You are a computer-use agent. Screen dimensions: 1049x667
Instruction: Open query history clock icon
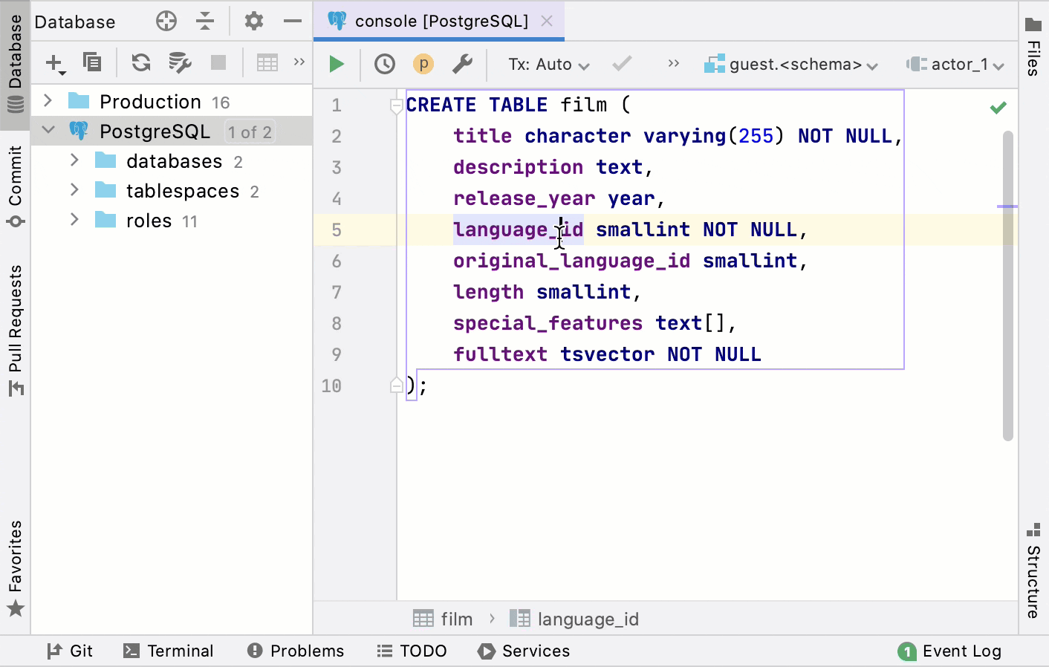pos(384,65)
